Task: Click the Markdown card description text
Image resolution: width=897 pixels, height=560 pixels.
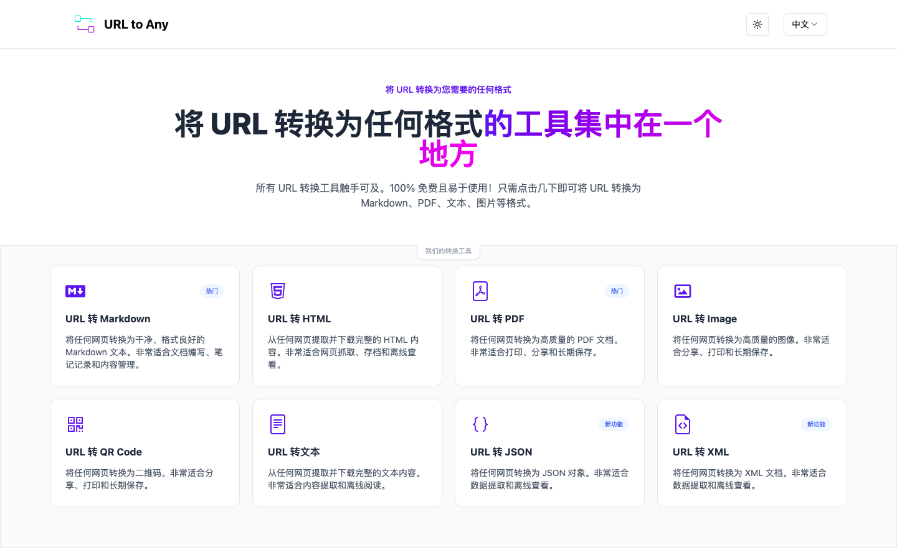Action: point(145,352)
